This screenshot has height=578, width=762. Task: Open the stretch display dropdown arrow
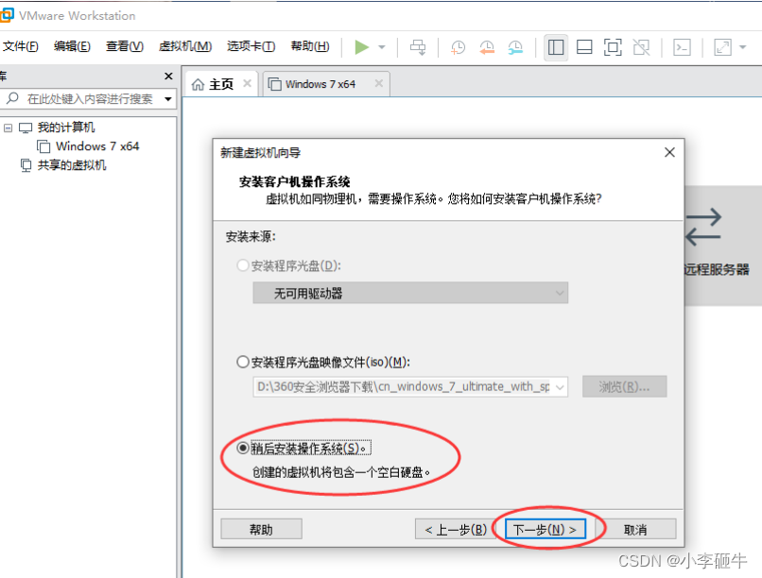tap(742, 47)
